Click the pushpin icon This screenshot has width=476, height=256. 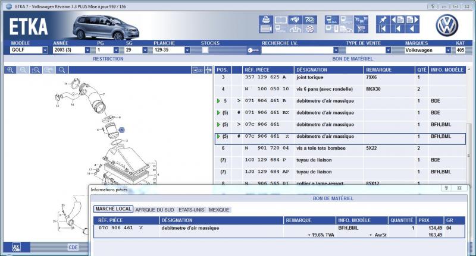pyautogui.click(x=383, y=20)
